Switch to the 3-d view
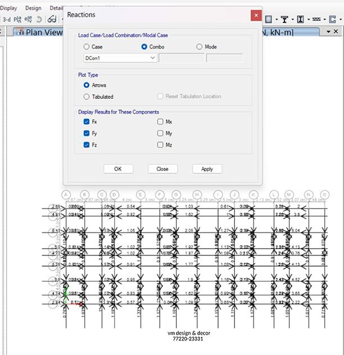Screen dimensions: 344x355 coord(7,19)
